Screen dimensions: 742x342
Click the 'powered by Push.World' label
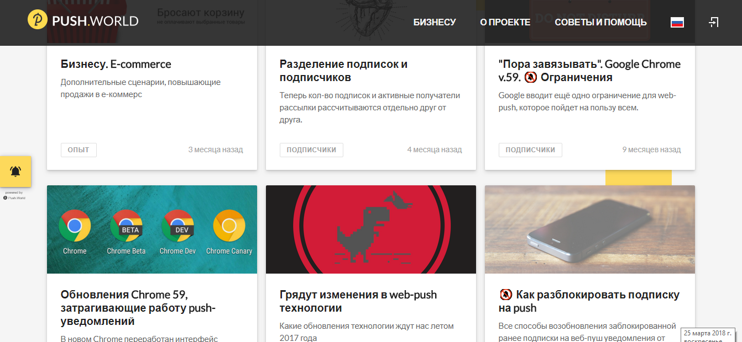tap(14, 195)
